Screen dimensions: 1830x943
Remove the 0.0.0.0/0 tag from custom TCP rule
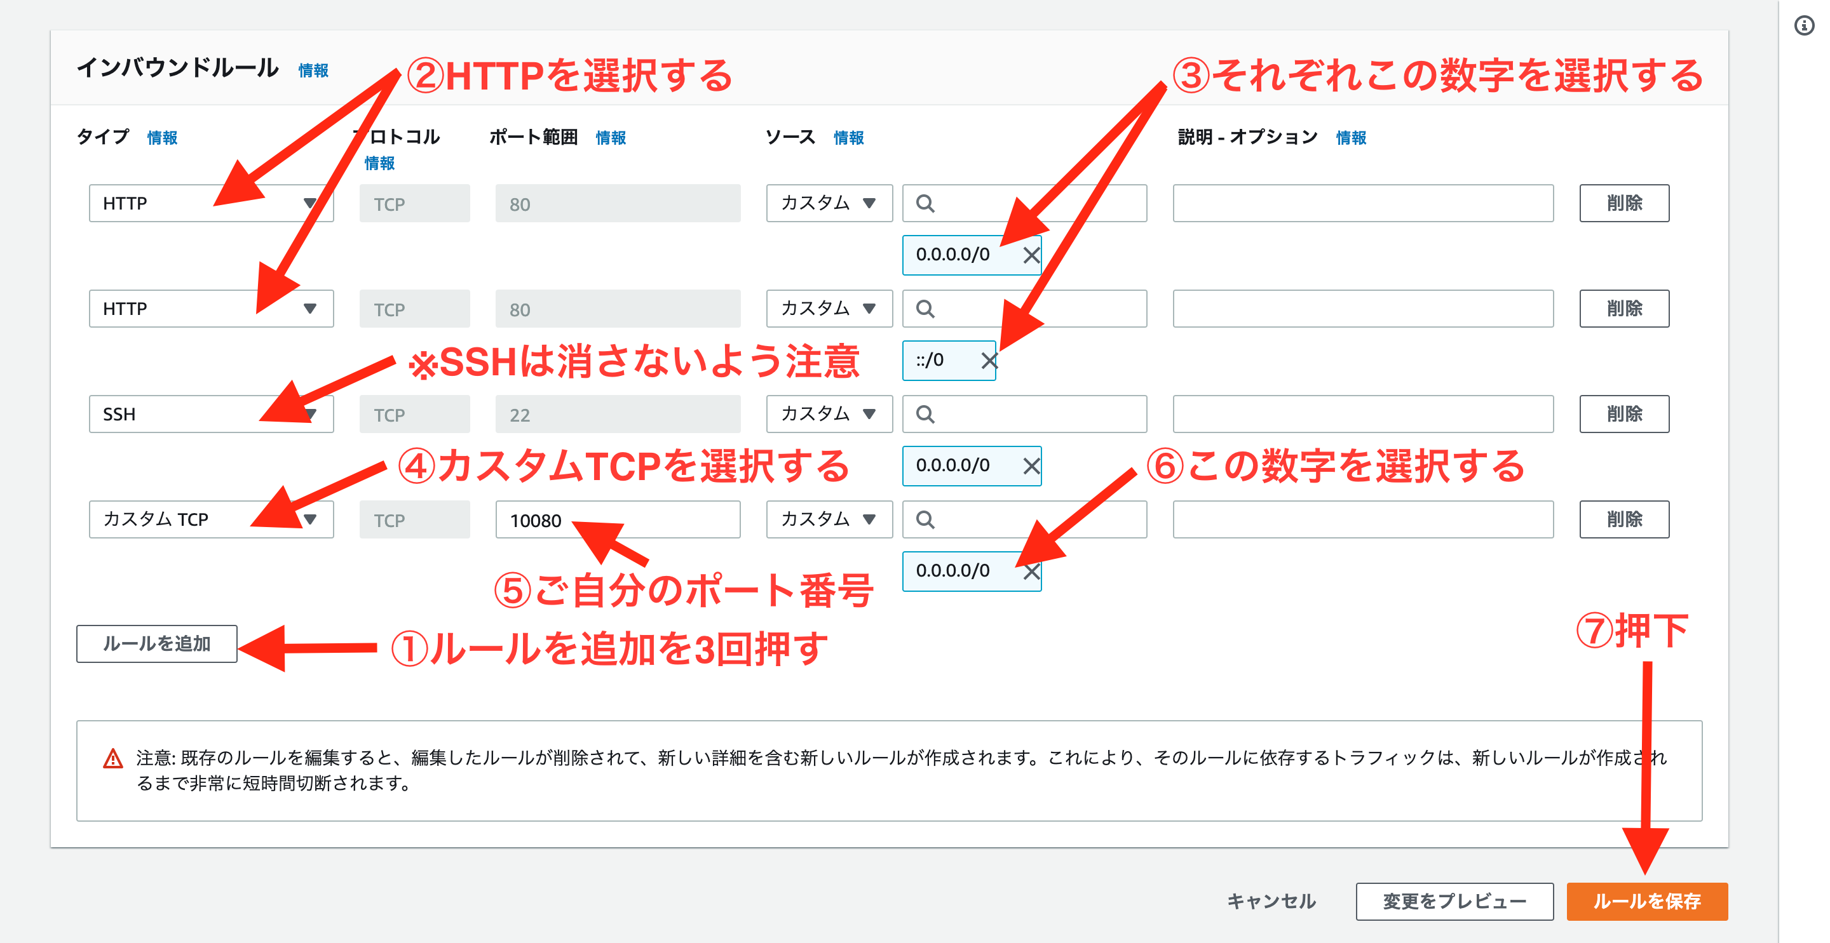point(1031,571)
